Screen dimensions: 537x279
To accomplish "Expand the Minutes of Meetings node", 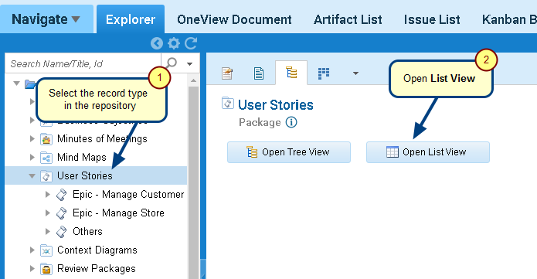I will tap(32, 139).
